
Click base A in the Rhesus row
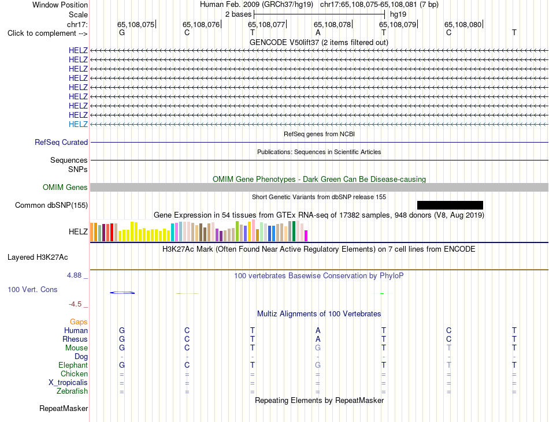[318, 339]
